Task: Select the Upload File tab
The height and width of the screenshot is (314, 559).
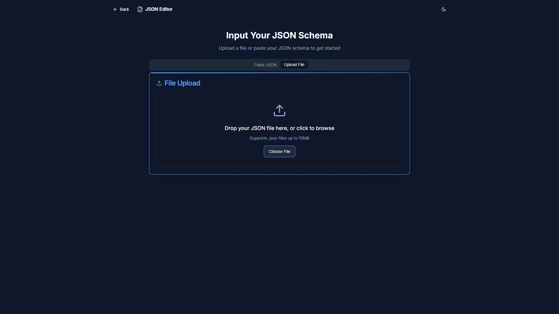Action: coord(294,65)
